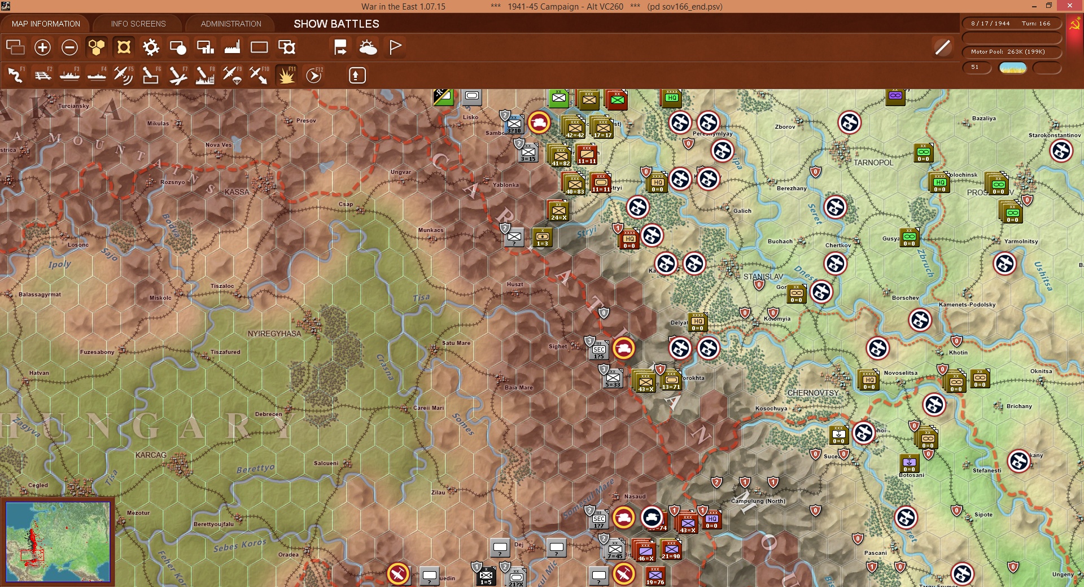Click the rectangle with gear icon

286,47
